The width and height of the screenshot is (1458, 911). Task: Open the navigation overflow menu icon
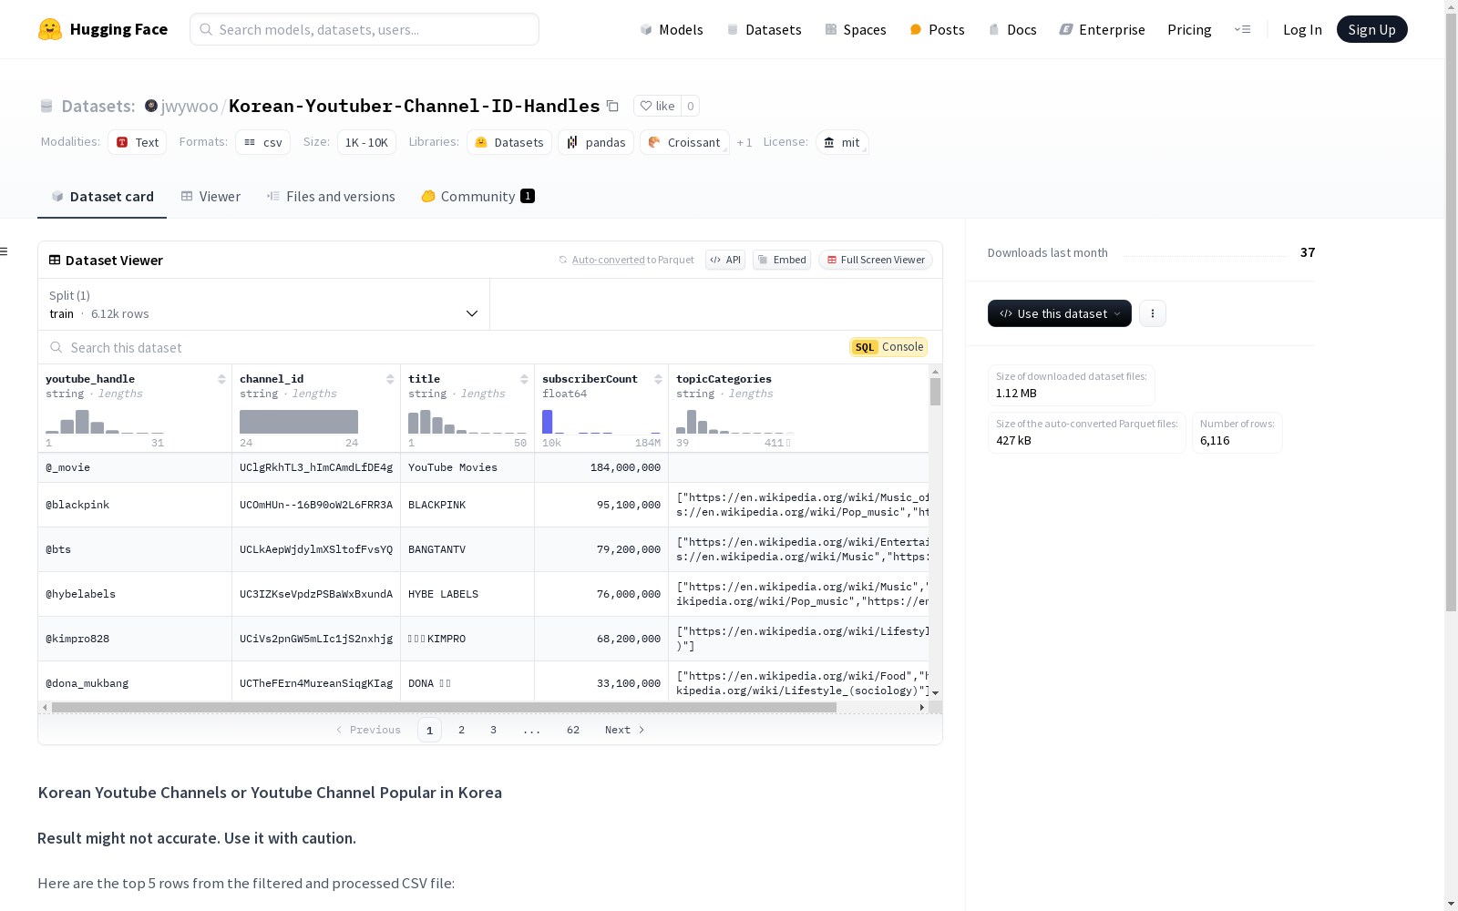pos(1242,29)
